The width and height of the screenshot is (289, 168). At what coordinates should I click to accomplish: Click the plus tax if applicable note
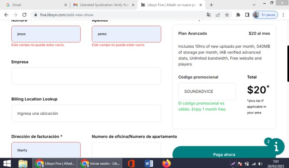pyautogui.click(x=256, y=107)
